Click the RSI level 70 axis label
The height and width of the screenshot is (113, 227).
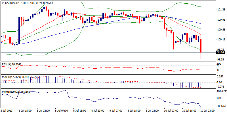[218, 66]
